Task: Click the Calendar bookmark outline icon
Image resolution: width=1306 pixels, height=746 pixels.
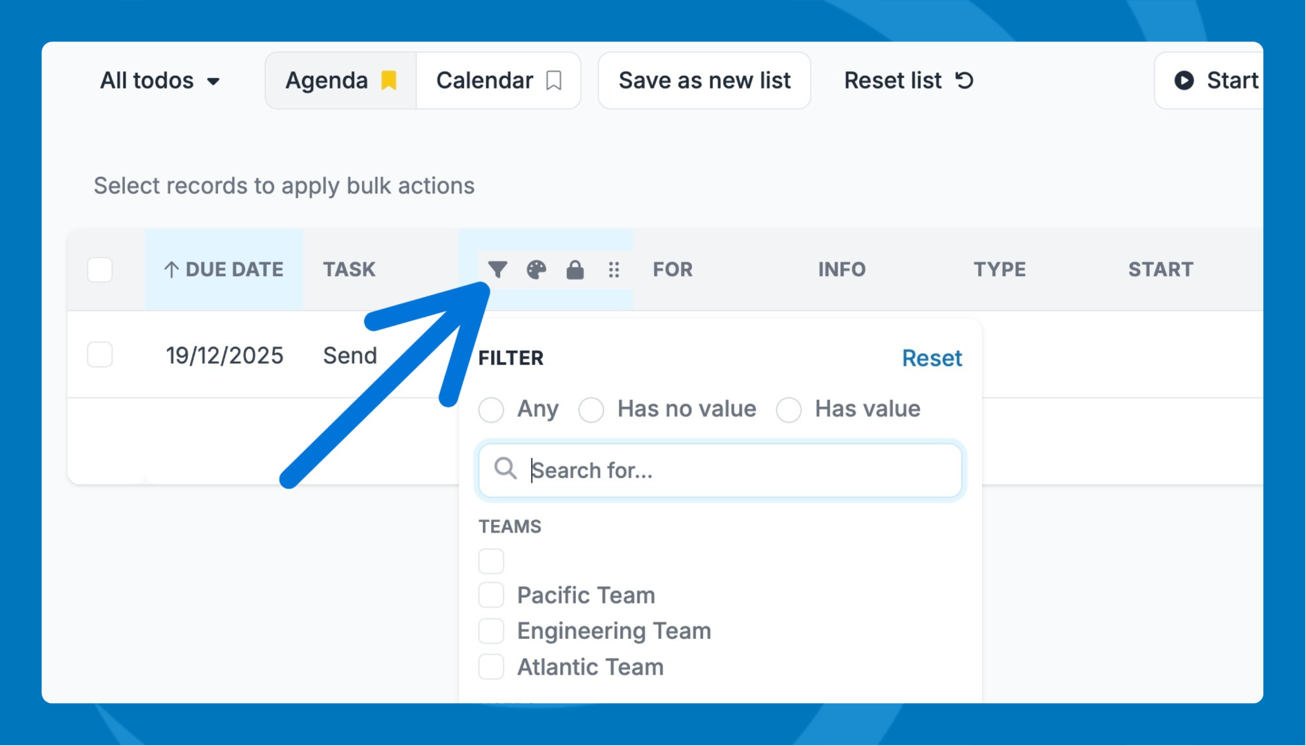Action: point(554,81)
